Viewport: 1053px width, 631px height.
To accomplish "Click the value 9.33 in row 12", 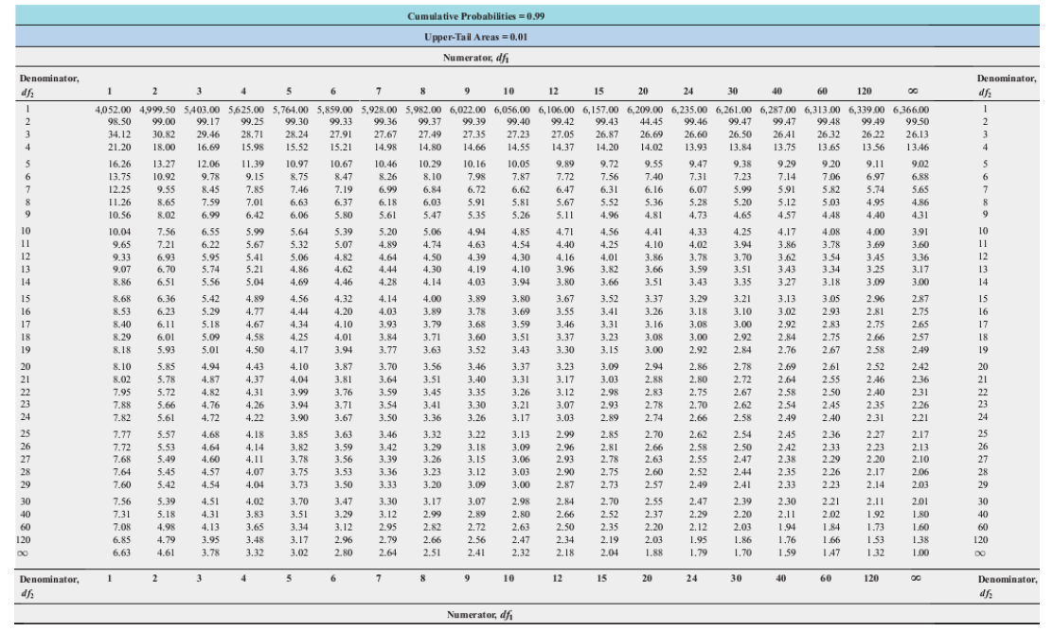I will click(x=121, y=256).
